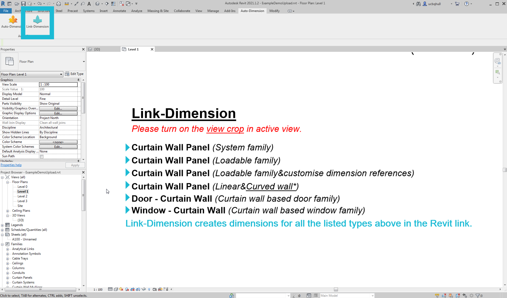Open the Help question mark icon
The image size is (507, 298).
(x=467, y=4)
